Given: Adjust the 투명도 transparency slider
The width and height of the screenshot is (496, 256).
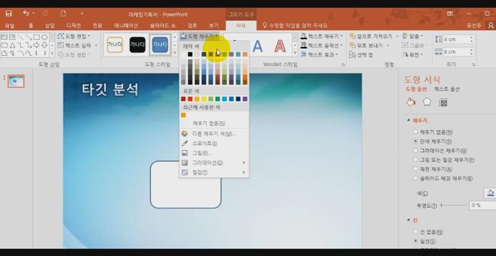Looking at the screenshot, I should (453, 206).
